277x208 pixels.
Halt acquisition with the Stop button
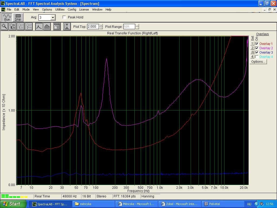18,17
